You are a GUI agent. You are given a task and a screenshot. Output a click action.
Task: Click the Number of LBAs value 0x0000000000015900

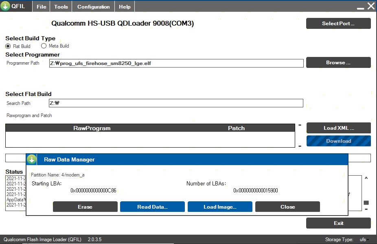click(256, 191)
